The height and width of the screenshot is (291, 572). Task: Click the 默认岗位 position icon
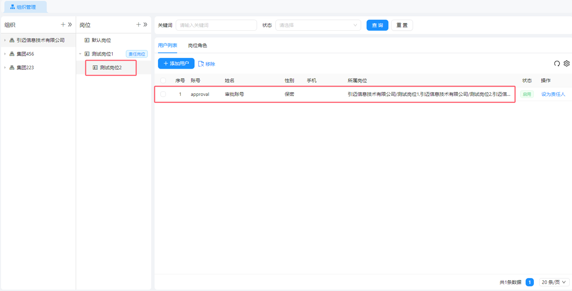pyautogui.click(x=87, y=40)
